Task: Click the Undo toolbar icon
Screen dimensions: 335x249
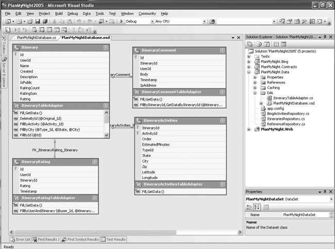Action: pyautogui.click(x=79, y=21)
